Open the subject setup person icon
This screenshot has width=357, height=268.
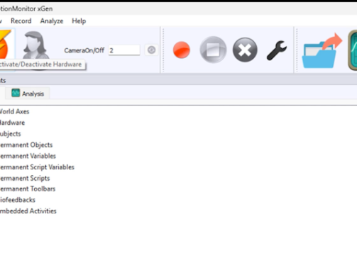coord(35,45)
